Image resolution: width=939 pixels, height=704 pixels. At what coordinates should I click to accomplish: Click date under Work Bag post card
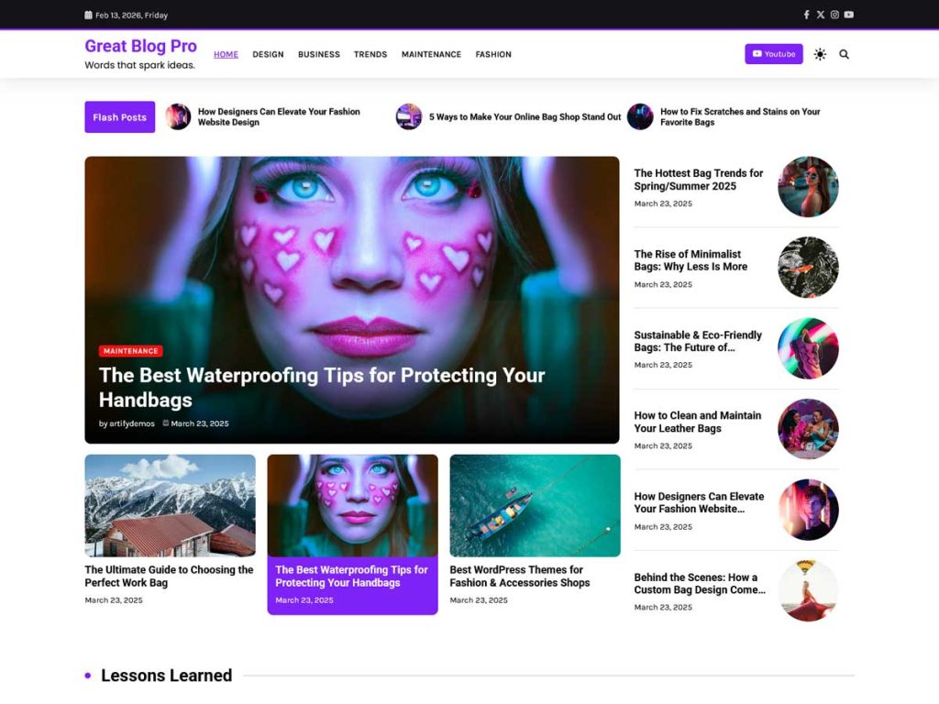coord(114,600)
